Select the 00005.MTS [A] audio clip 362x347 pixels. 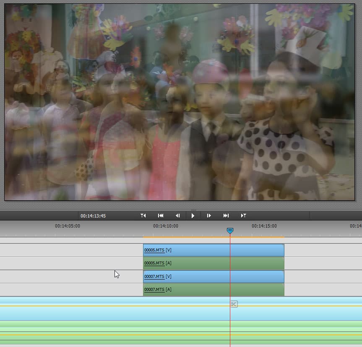point(214,263)
